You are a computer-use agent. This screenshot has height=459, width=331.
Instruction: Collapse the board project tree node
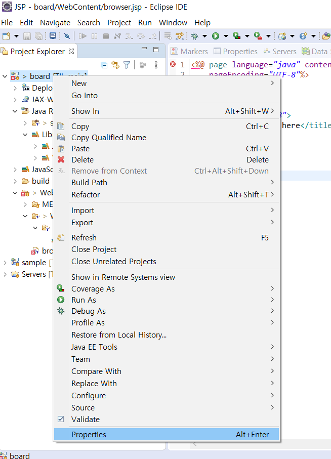tap(5, 76)
